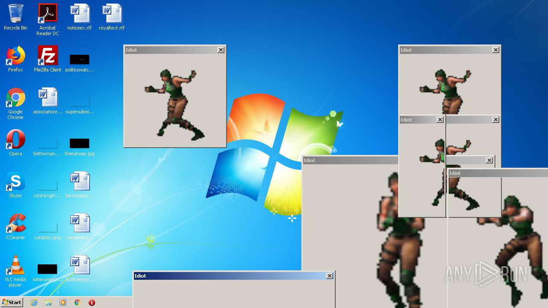Select the cumplay.png image file
Image resolution: width=548 pixels, height=308 pixels.
pos(48,230)
